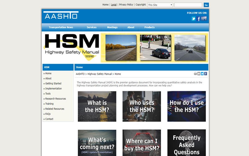Open 'Where can I buy the HSM?' tile
249x156 pixels.
click(142, 143)
